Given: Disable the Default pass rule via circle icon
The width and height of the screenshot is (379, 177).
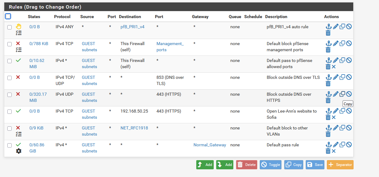Looking at the screenshot, I should click(x=349, y=144).
